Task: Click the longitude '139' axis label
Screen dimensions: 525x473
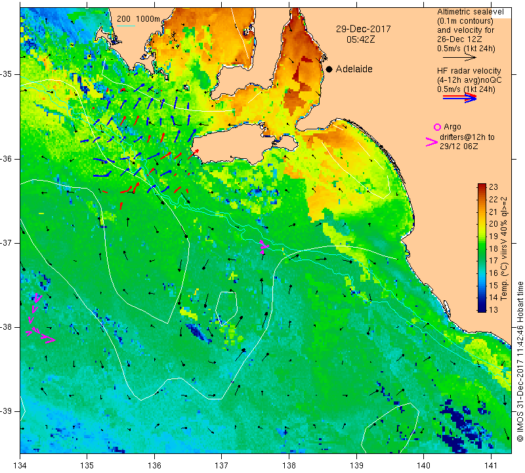Action: pyautogui.click(x=356, y=466)
